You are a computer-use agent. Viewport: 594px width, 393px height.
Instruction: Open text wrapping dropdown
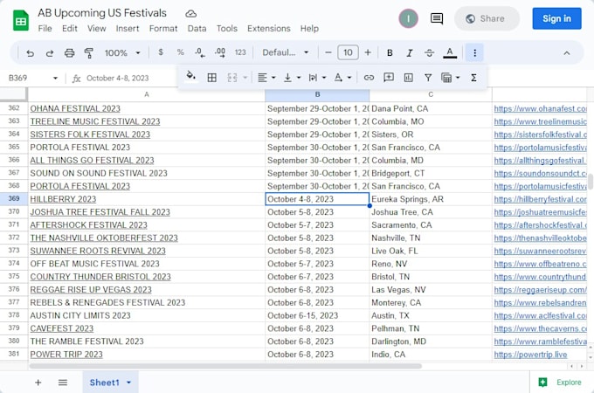317,78
